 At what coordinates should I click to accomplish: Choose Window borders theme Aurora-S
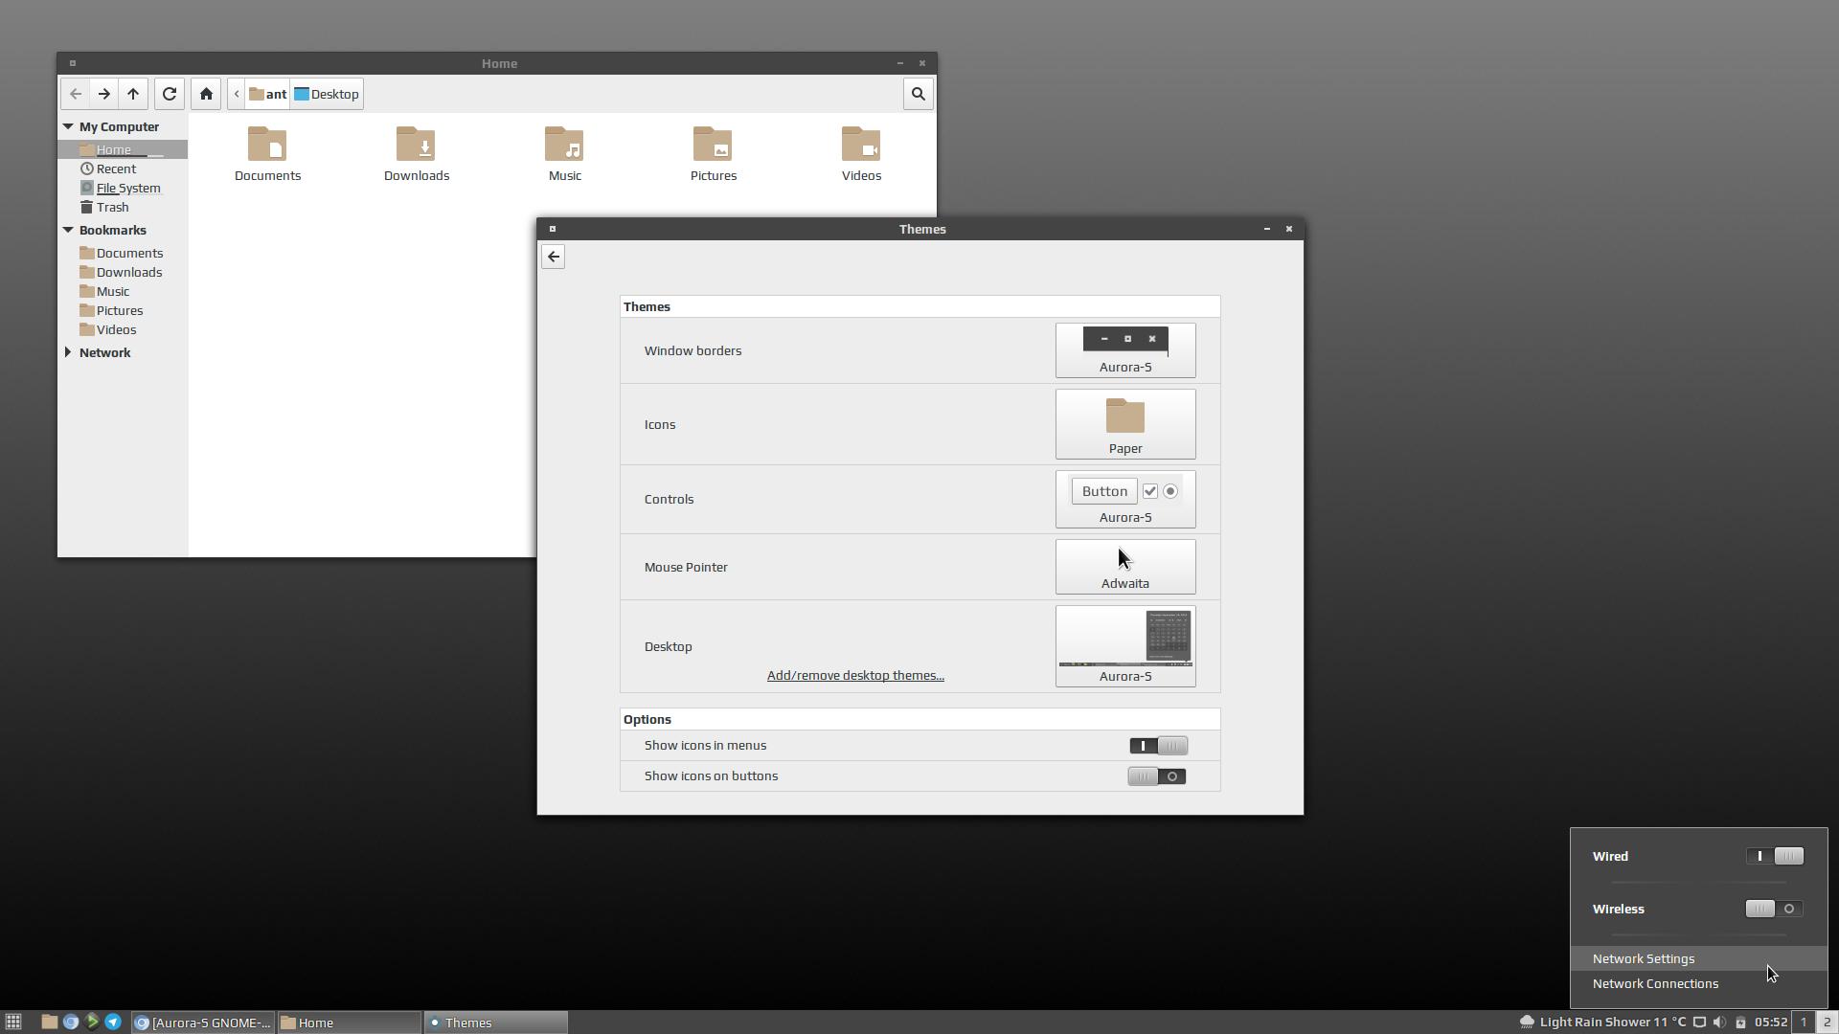(1125, 350)
